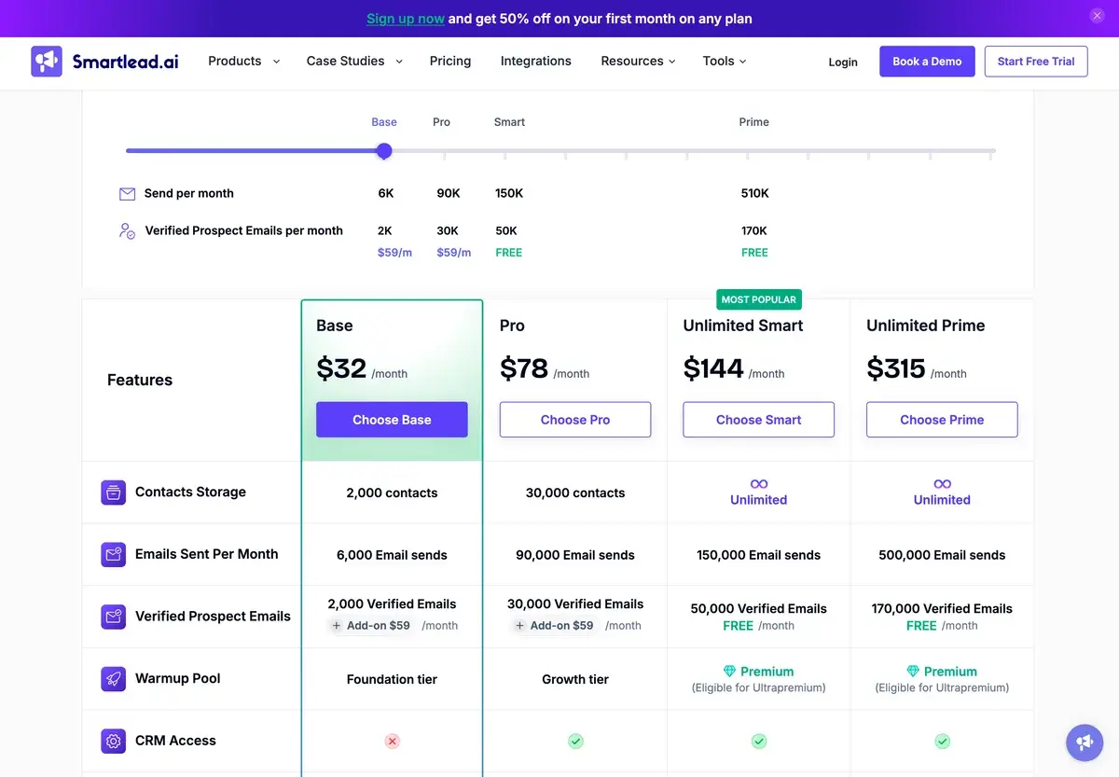The width and height of the screenshot is (1119, 777).
Task: Click the Choose Prime button
Action: coord(942,420)
